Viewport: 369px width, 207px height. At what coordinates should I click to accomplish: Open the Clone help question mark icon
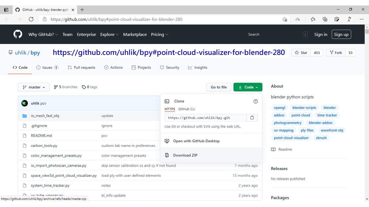255,101
